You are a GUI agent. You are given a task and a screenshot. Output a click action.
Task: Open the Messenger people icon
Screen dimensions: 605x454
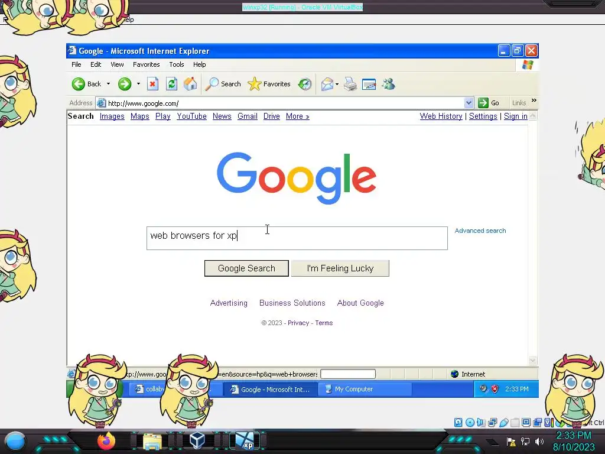pos(389,84)
